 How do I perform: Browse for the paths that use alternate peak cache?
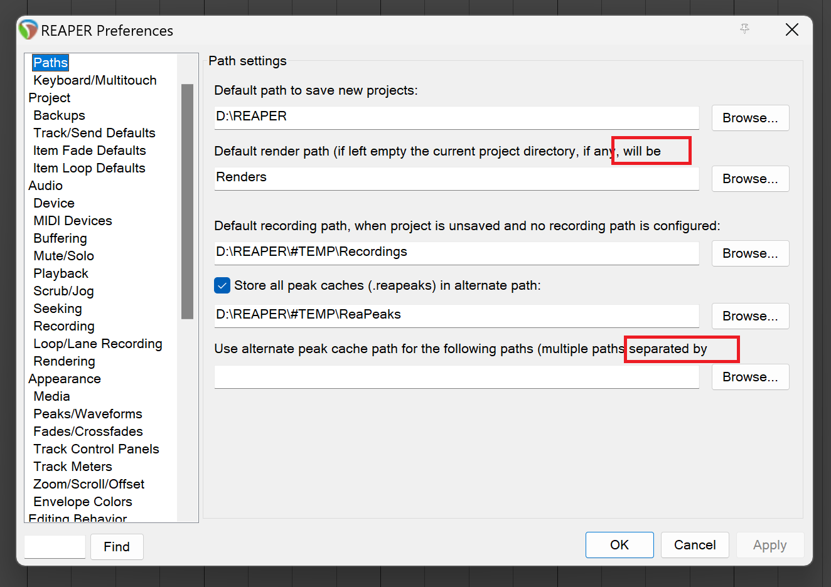point(750,377)
